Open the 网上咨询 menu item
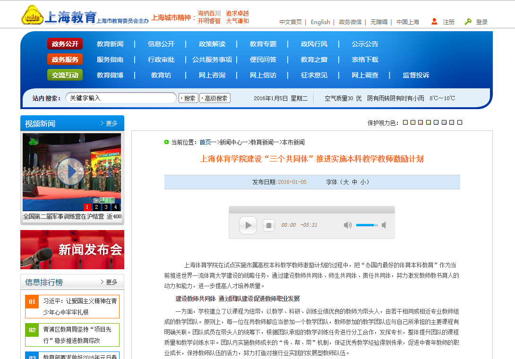This screenshot has width=515, height=359. (x=212, y=75)
